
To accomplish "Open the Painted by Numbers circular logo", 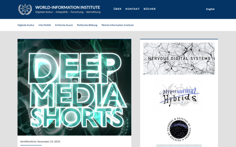I will pyautogui.click(x=179, y=129).
